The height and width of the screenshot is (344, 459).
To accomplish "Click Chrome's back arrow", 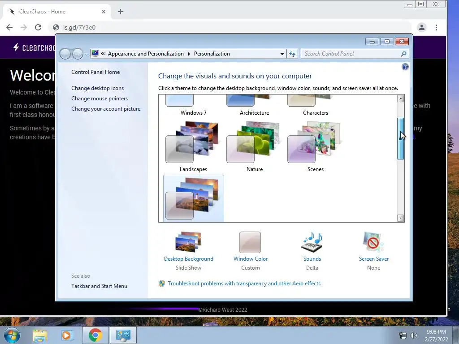I will (x=9, y=27).
